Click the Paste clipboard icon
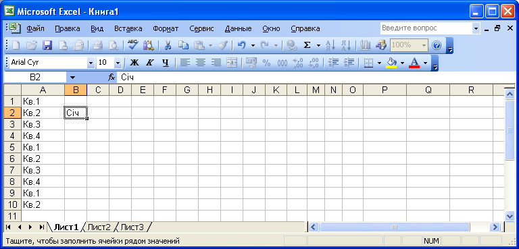Screen dimensions: 519x249 click(199, 45)
